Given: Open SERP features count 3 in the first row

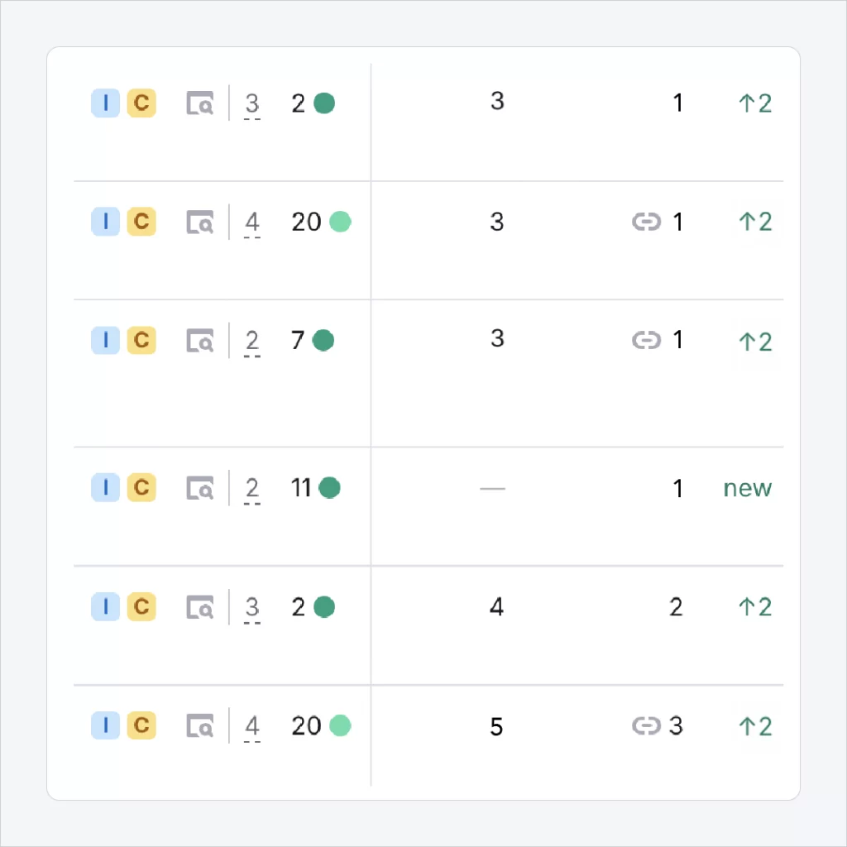Looking at the screenshot, I should click(252, 105).
